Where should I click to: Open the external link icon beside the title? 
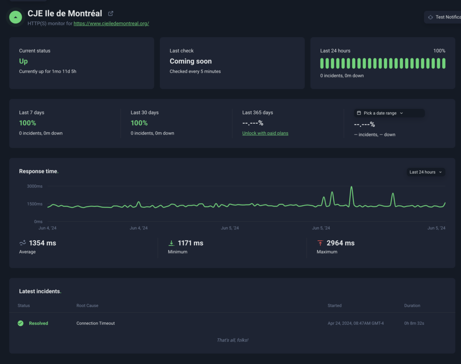point(111,13)
